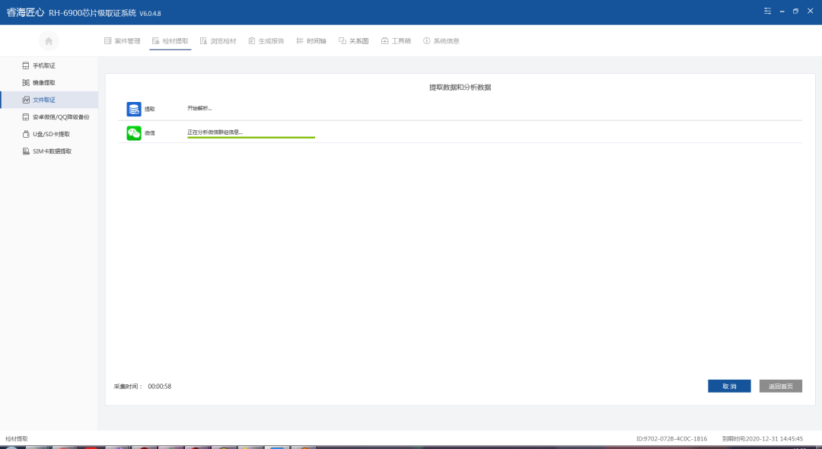Open 安卓微信/QQ降级备份 in the sidebar

point(49,117)
